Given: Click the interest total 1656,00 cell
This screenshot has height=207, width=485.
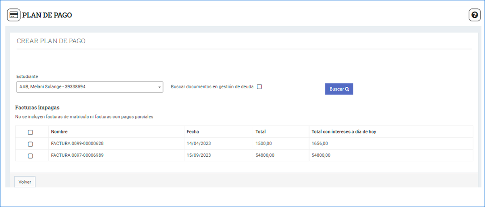Looking at the screenshot, I should pyautogui.click(x=320, y=144).
